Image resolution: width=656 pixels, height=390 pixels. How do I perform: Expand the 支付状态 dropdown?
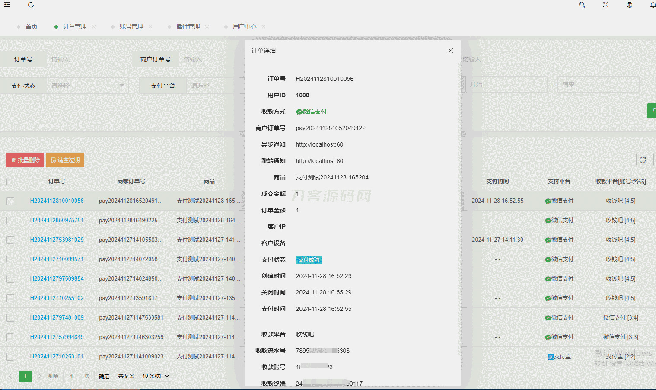[x=86, y=86]
